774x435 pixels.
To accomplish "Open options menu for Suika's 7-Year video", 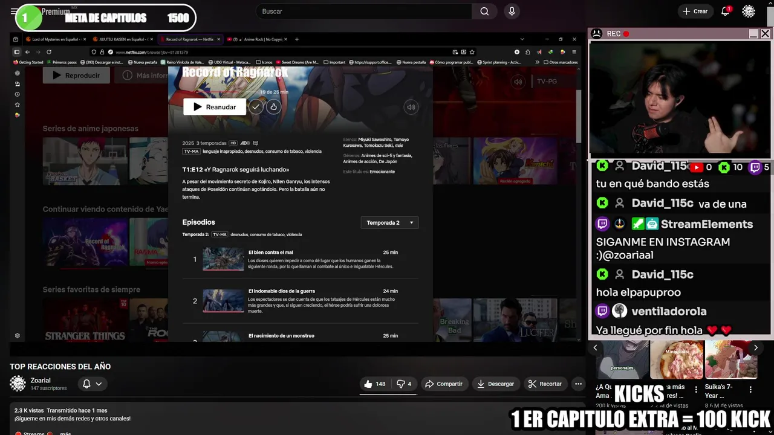I will tap(750, 390).
